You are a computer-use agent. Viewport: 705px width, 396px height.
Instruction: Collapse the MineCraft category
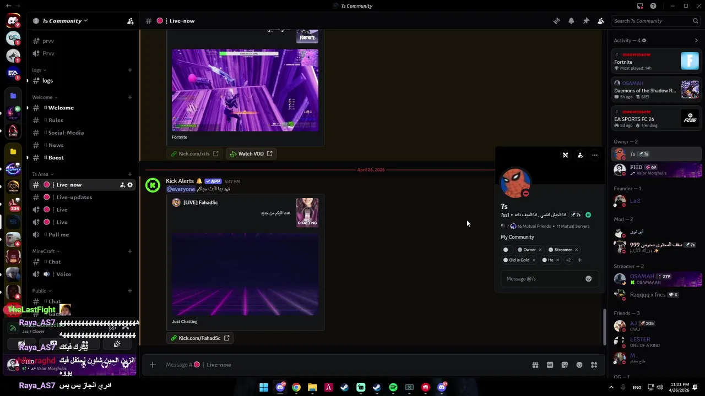[x=46, y=251]
